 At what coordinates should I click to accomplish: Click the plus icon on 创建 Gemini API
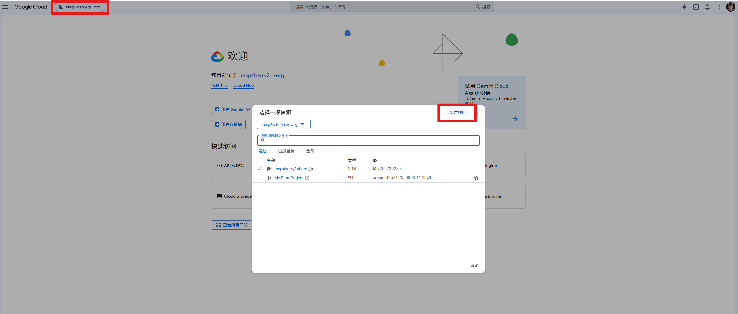click(x=217, y=109)
